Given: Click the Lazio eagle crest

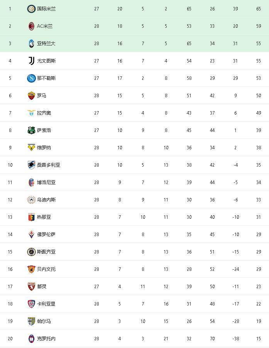Looking at the screenshot, I should 31,113.
